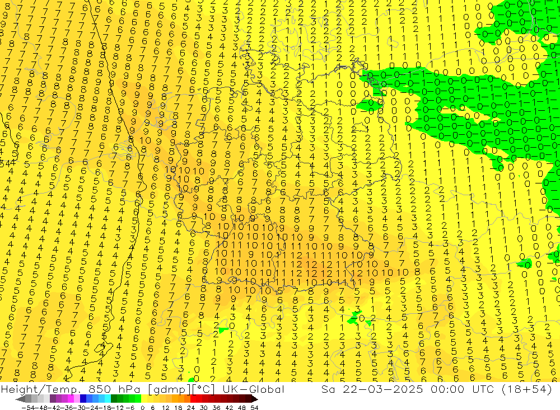Click the 'Sa 22-03-2025' date text

pyautogui.click(x=372, y=389)
